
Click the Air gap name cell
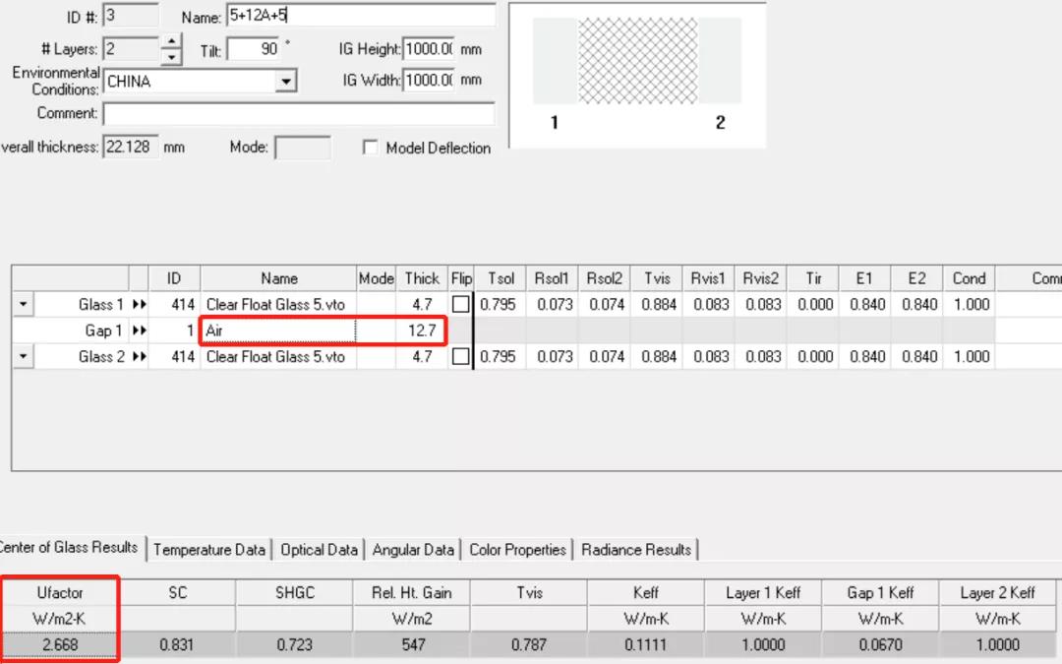tap(278, 332)
